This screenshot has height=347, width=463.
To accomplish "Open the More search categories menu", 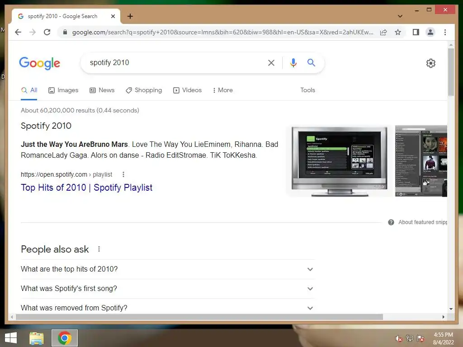I will [x=222, y=90].
